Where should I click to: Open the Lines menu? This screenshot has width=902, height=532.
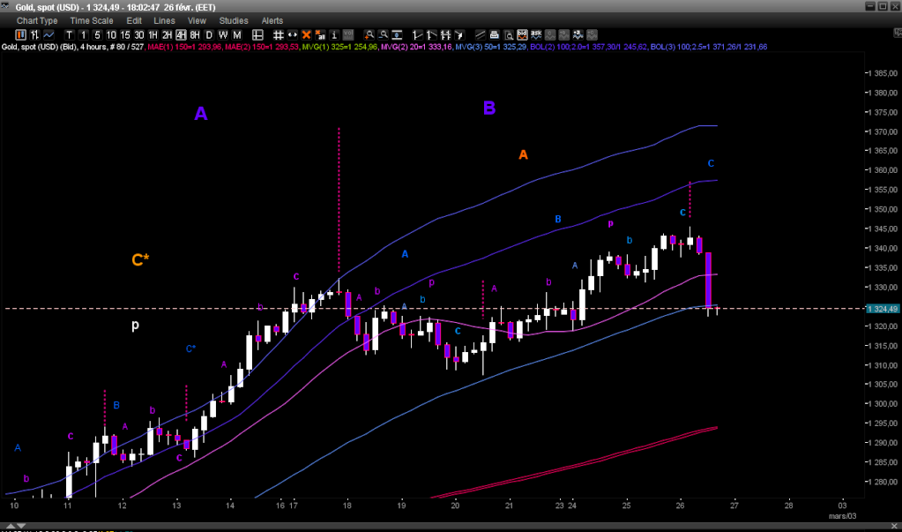coord(165,20)
